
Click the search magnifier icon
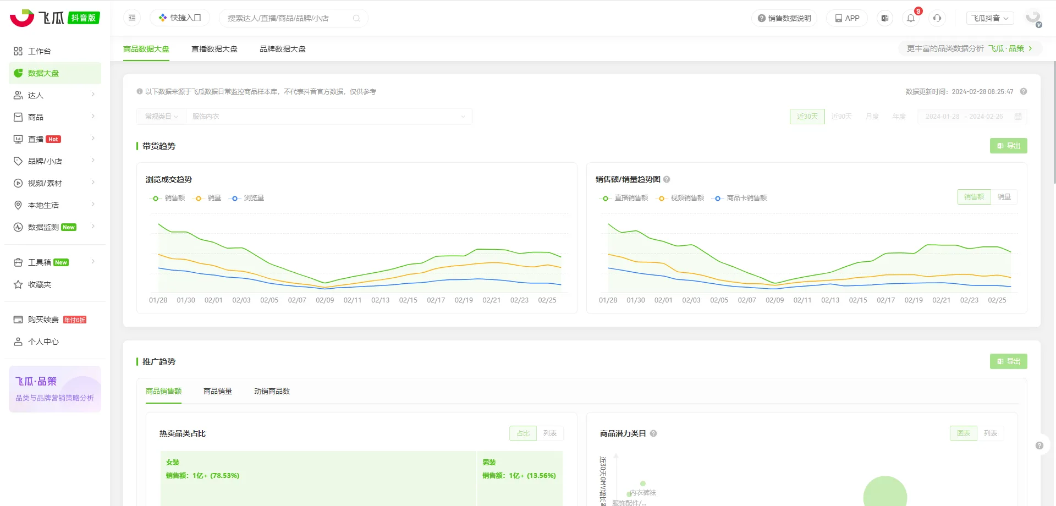coord(356,18)
